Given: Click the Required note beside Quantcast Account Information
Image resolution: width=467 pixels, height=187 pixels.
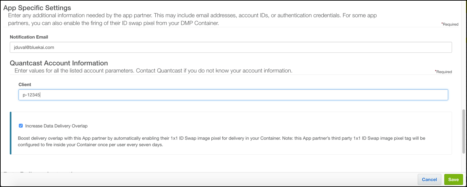Looking at the screenshot, I should coord(443,72).
